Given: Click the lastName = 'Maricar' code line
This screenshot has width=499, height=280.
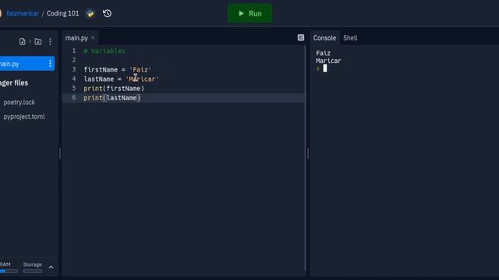Looking at the screenshot, I should 122,79.
